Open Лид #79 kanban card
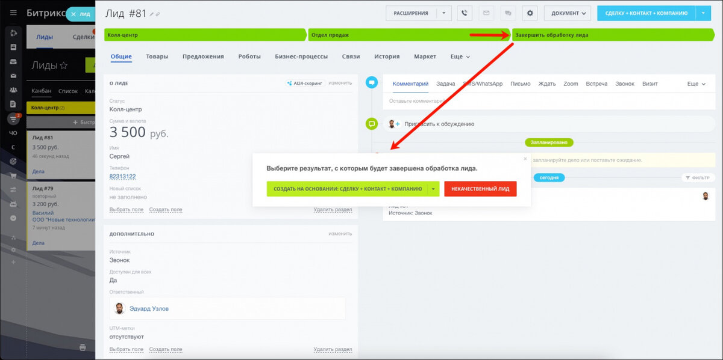This screenshot has height=360, width=723. (x=60, y=216)
